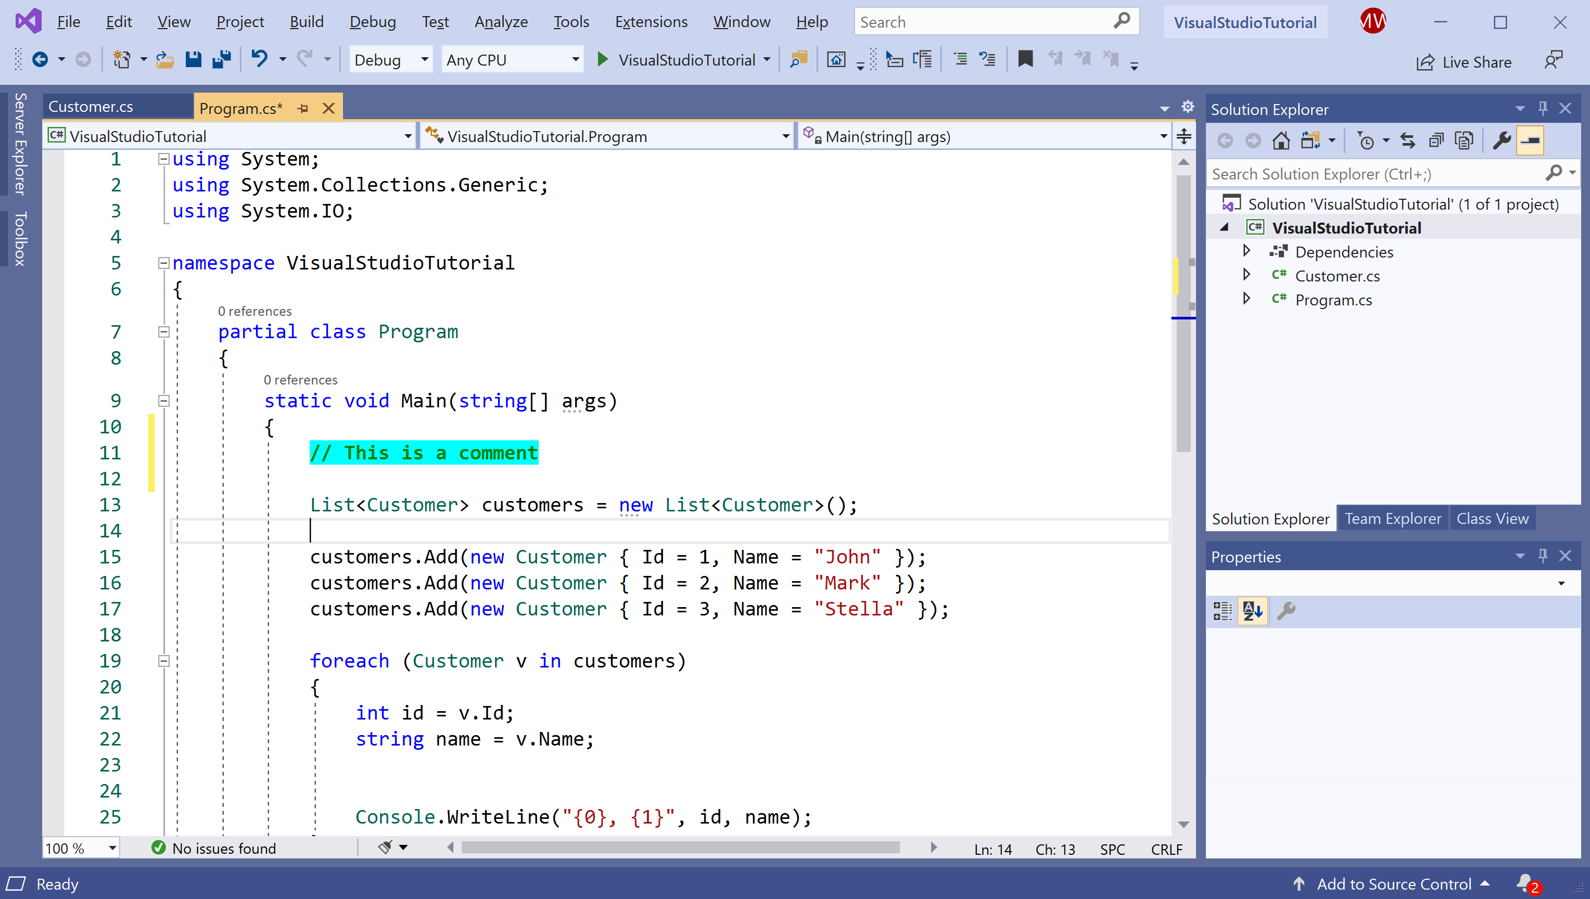
Task: Toggle the Preview Selected Items button
Action: (x=1531, y=142)
